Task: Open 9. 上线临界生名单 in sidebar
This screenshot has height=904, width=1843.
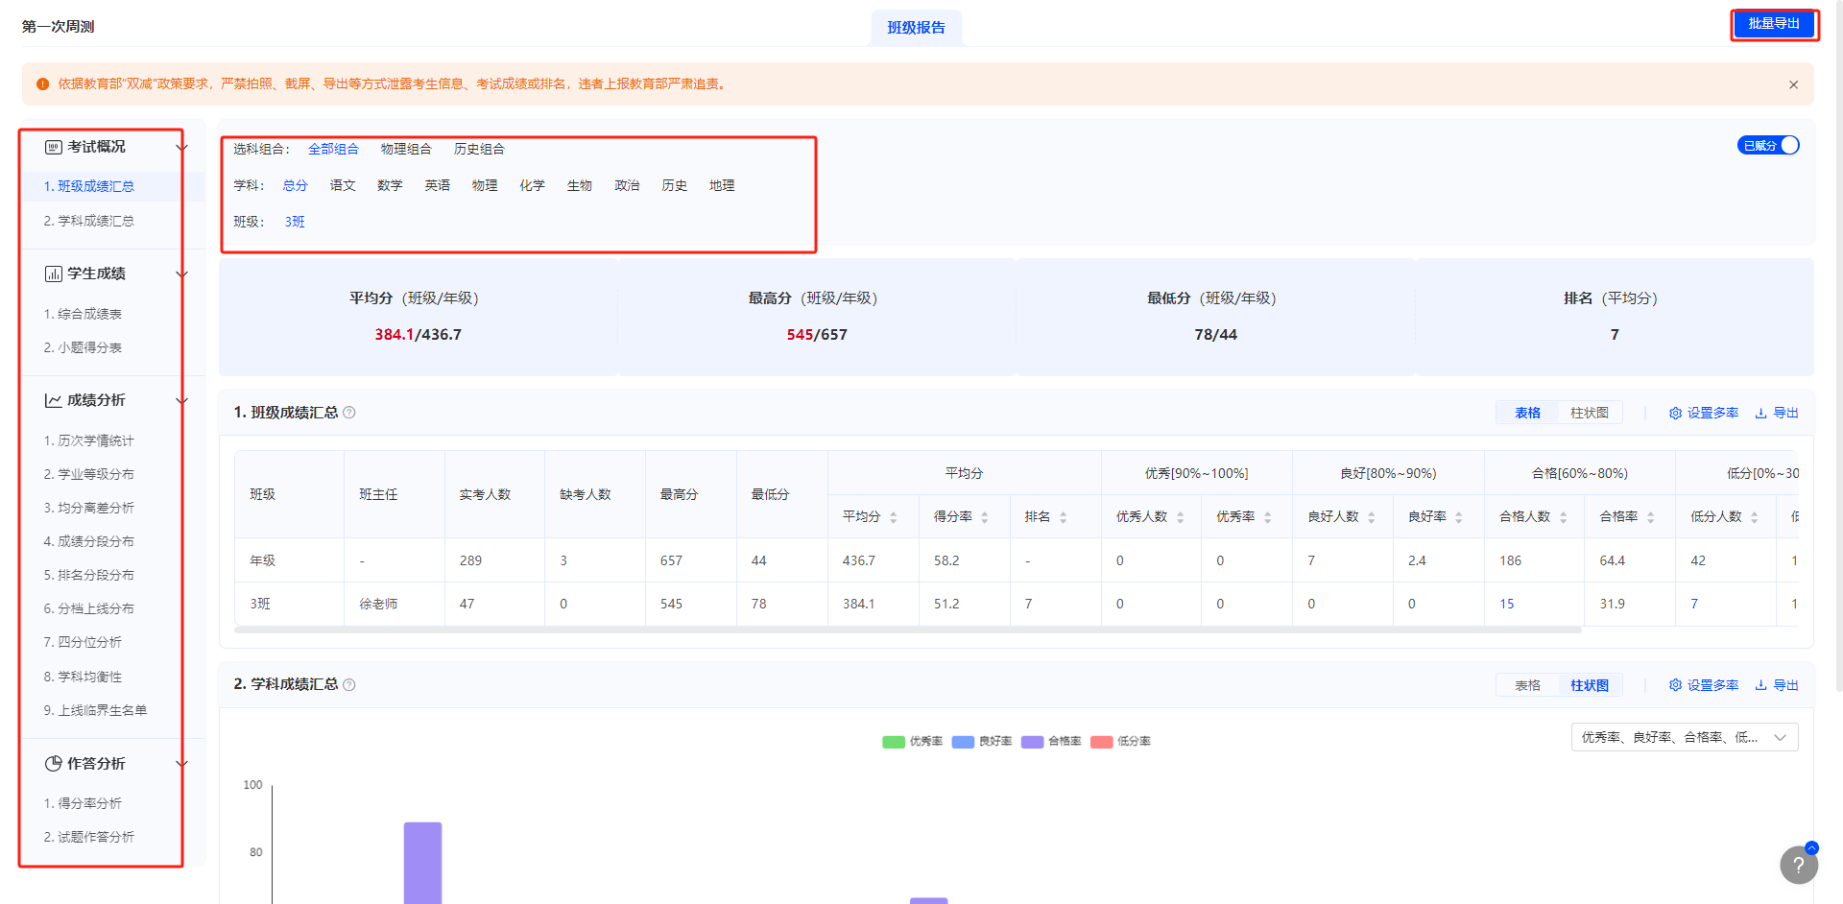Action: 95,710
